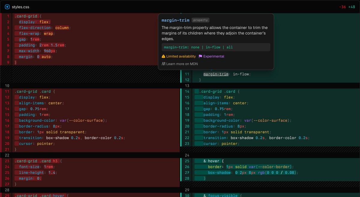
Task: Click line number 24 in the new-file gutter
Action: pyautogui.click(x=187, y=155)
